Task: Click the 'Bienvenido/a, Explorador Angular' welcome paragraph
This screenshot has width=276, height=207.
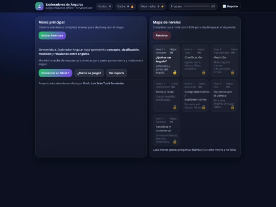Action: tap(89, 52)
